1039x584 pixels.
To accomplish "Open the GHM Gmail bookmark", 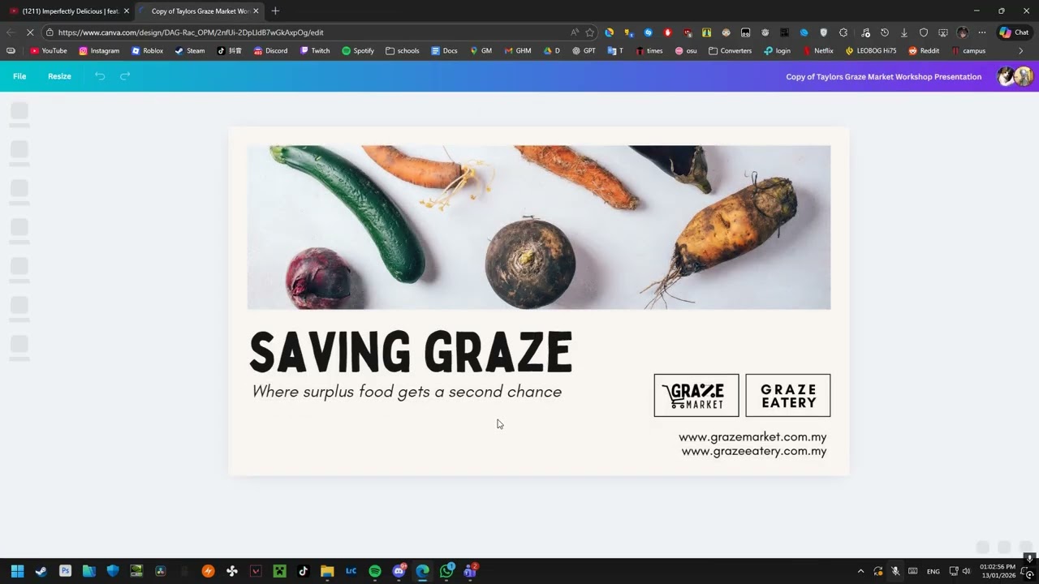I will click(518, 51).
